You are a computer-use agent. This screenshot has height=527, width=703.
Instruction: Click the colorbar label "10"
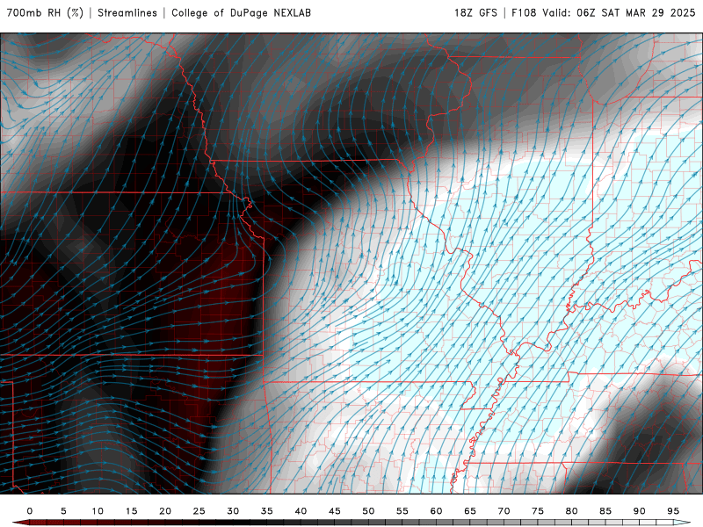click(98, 511)
